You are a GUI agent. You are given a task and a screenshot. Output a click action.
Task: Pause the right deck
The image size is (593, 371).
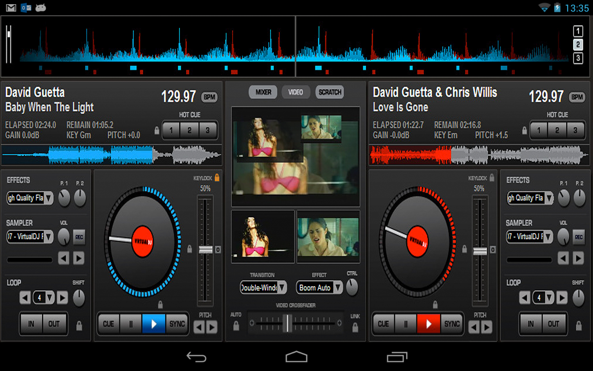pos(406,324)
